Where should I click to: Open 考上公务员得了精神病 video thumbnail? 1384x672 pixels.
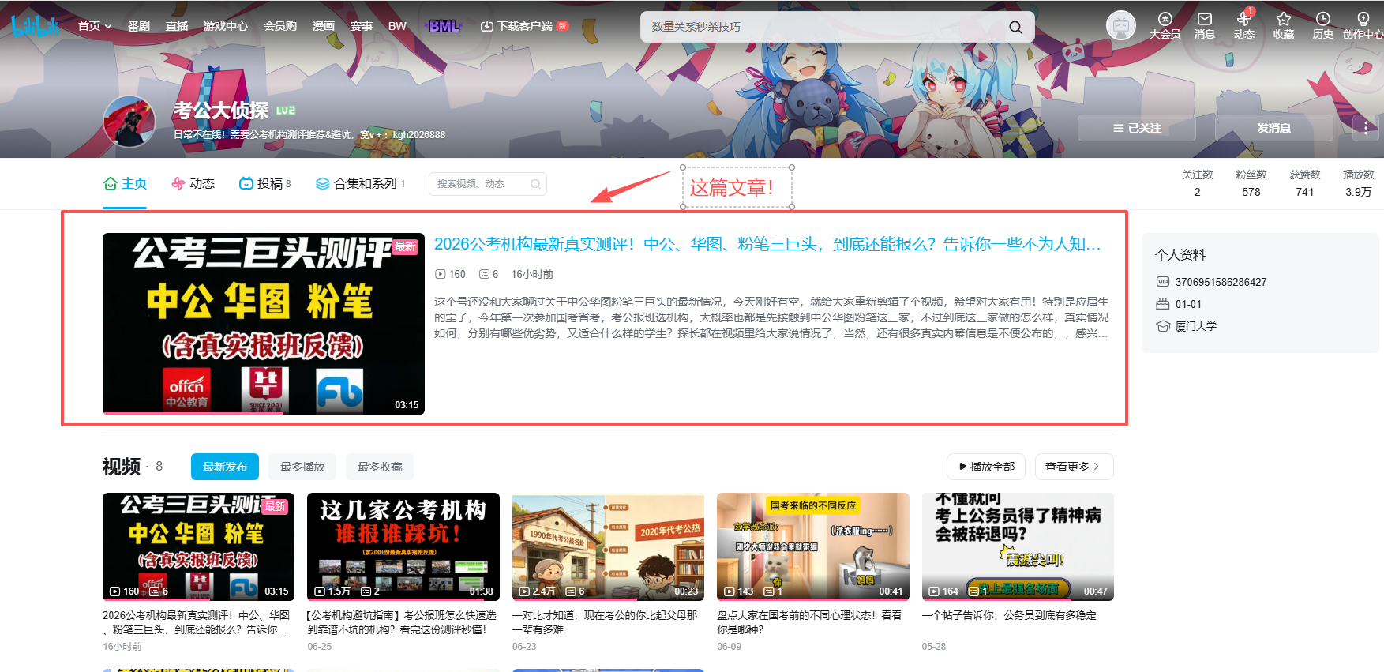click(1018, 546)
